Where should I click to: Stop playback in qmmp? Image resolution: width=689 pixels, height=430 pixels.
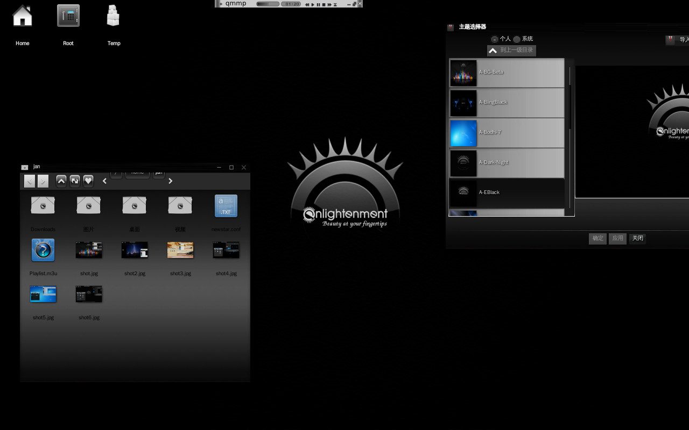pos(324,4)
